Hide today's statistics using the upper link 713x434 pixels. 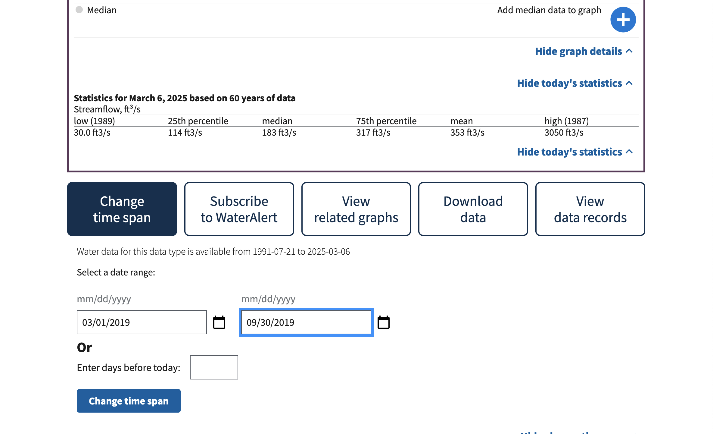[575, 83]
